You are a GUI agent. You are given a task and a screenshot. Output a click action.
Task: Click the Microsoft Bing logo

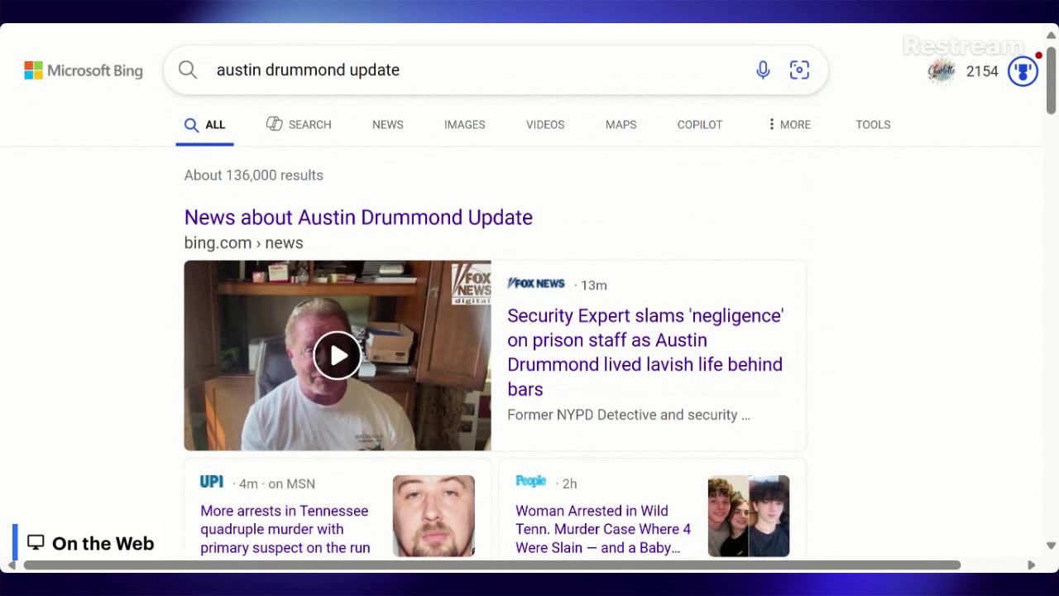pos(84,70)
